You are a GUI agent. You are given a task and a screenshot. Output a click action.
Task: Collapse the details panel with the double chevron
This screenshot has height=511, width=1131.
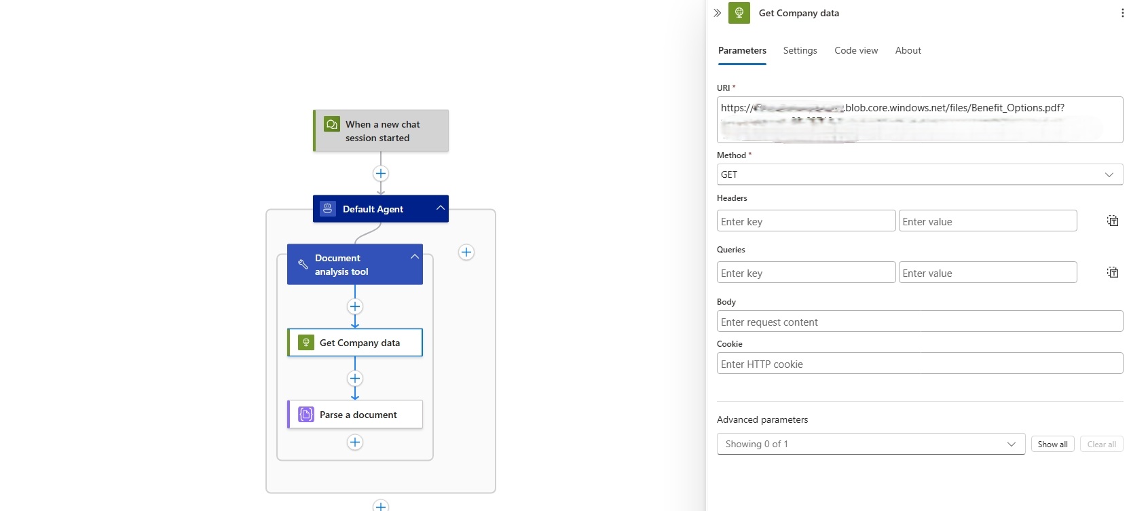point(717,13)
